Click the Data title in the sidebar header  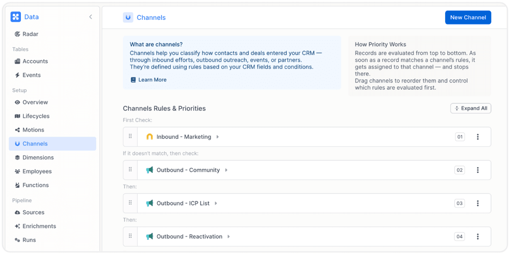32,17
